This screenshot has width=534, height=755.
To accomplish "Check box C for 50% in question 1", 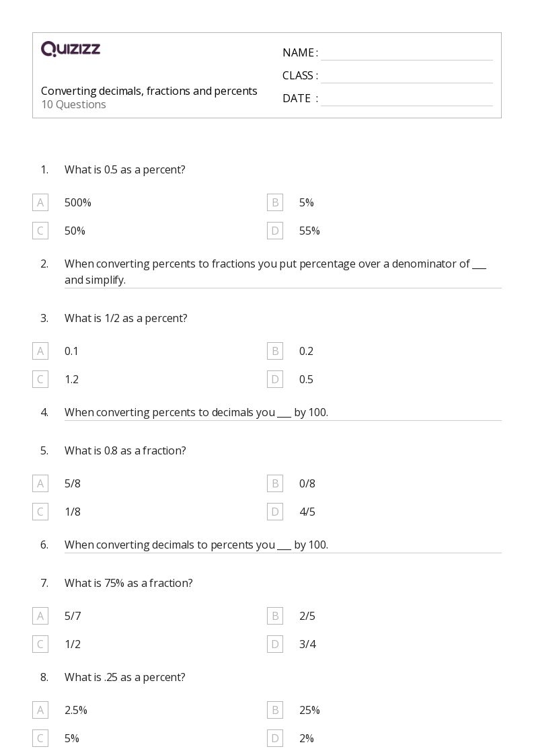I will [40, 231].
